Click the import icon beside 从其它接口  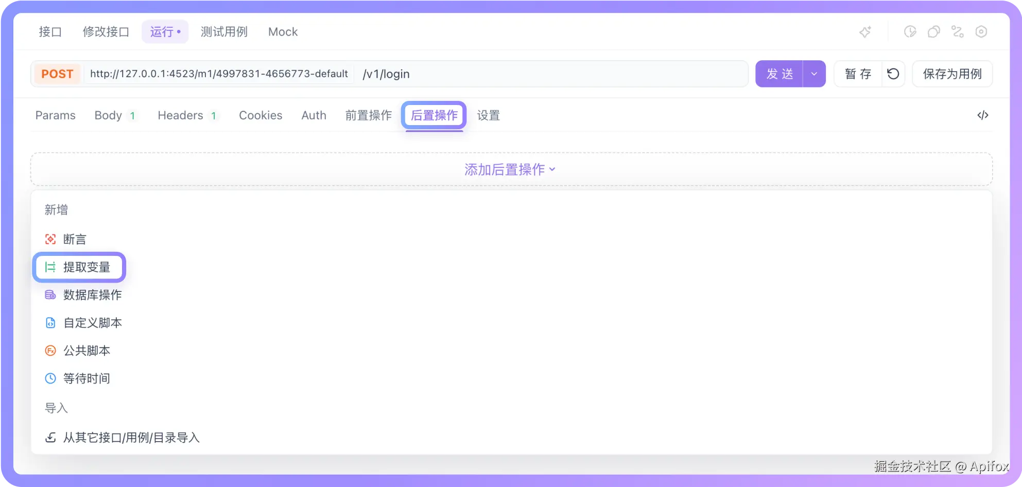pyautogui.click(x=50, y=438)
